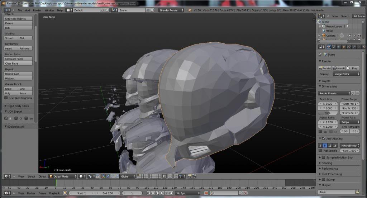The height and width of the screenshot is (198, 367).
Task: Enable the Border render checkbox
Action: click(320, 131)
